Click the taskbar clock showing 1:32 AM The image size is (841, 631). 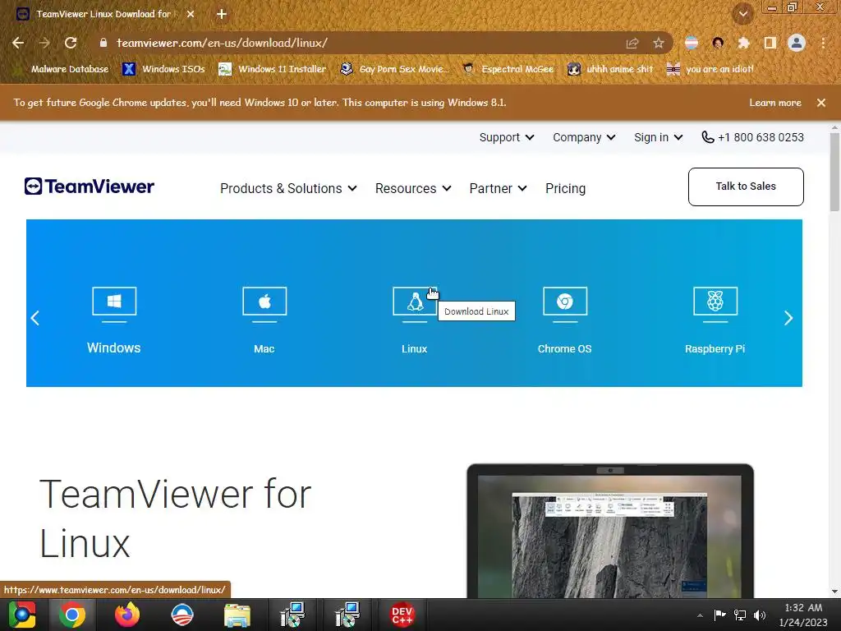coord(803,615)
